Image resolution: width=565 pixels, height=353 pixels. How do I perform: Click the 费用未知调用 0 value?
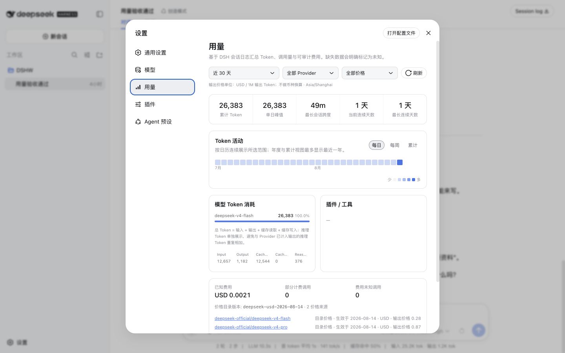(357, 295)
